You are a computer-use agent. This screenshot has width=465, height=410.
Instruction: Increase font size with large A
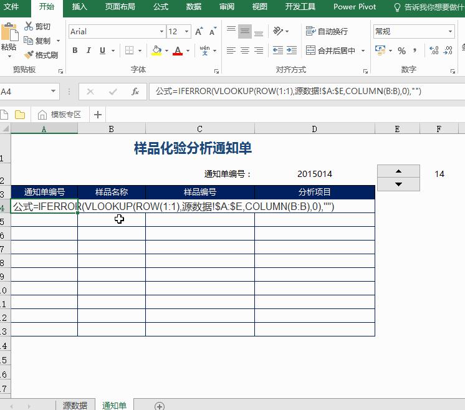click(x=199, y=31)
